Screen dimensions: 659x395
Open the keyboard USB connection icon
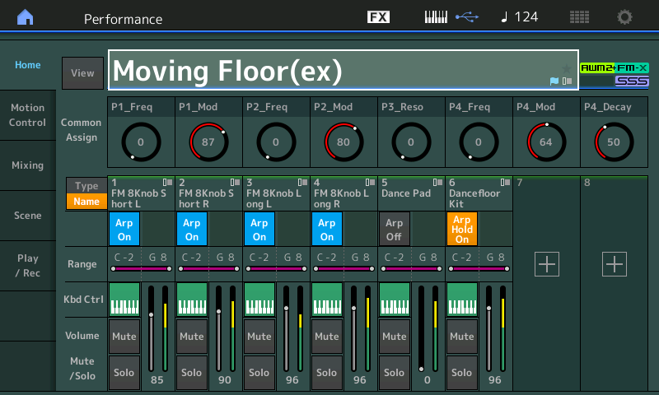[451, 17]
